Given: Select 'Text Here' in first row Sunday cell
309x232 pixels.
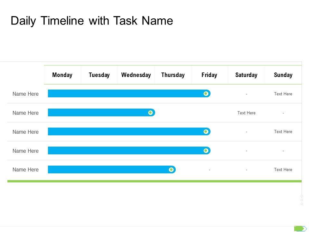Looking at the screenshot, I should coord(283,94).
